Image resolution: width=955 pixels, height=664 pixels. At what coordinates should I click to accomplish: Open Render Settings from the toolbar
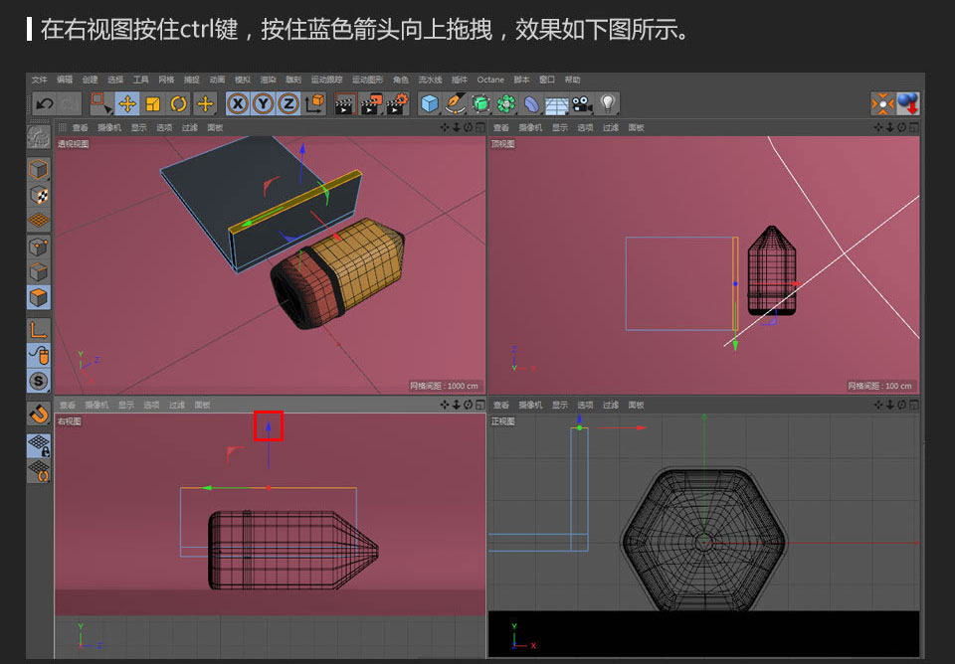(x=397, y=103)
